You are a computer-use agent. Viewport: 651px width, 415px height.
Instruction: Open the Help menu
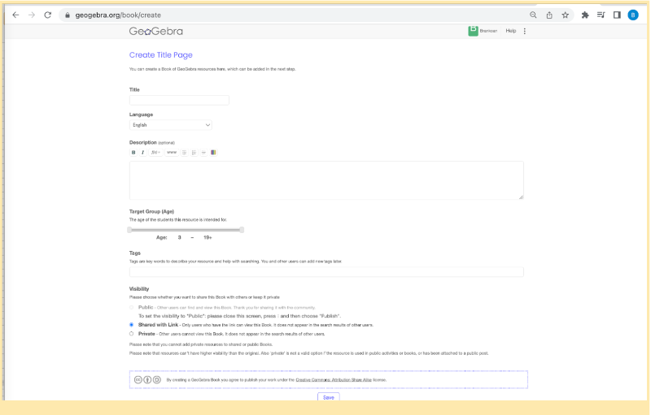[x=511, y=31]
